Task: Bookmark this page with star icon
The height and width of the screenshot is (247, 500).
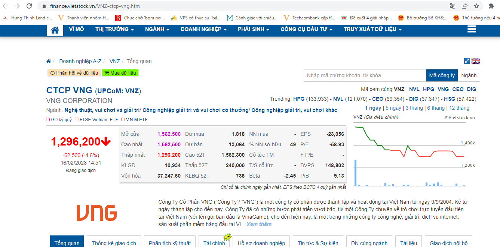Action: pos(476,6)
